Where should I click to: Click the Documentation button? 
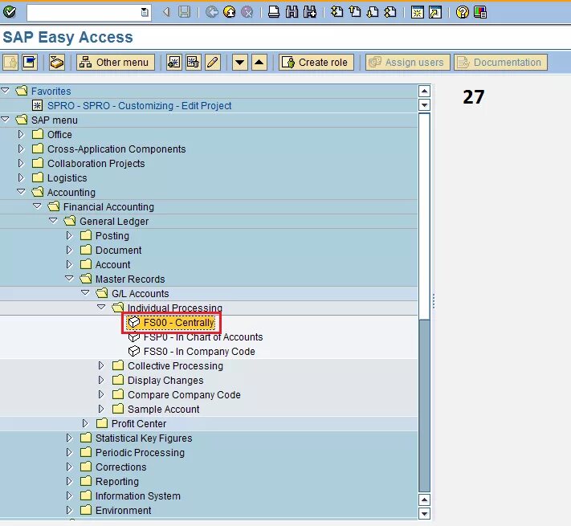[500, 63]
